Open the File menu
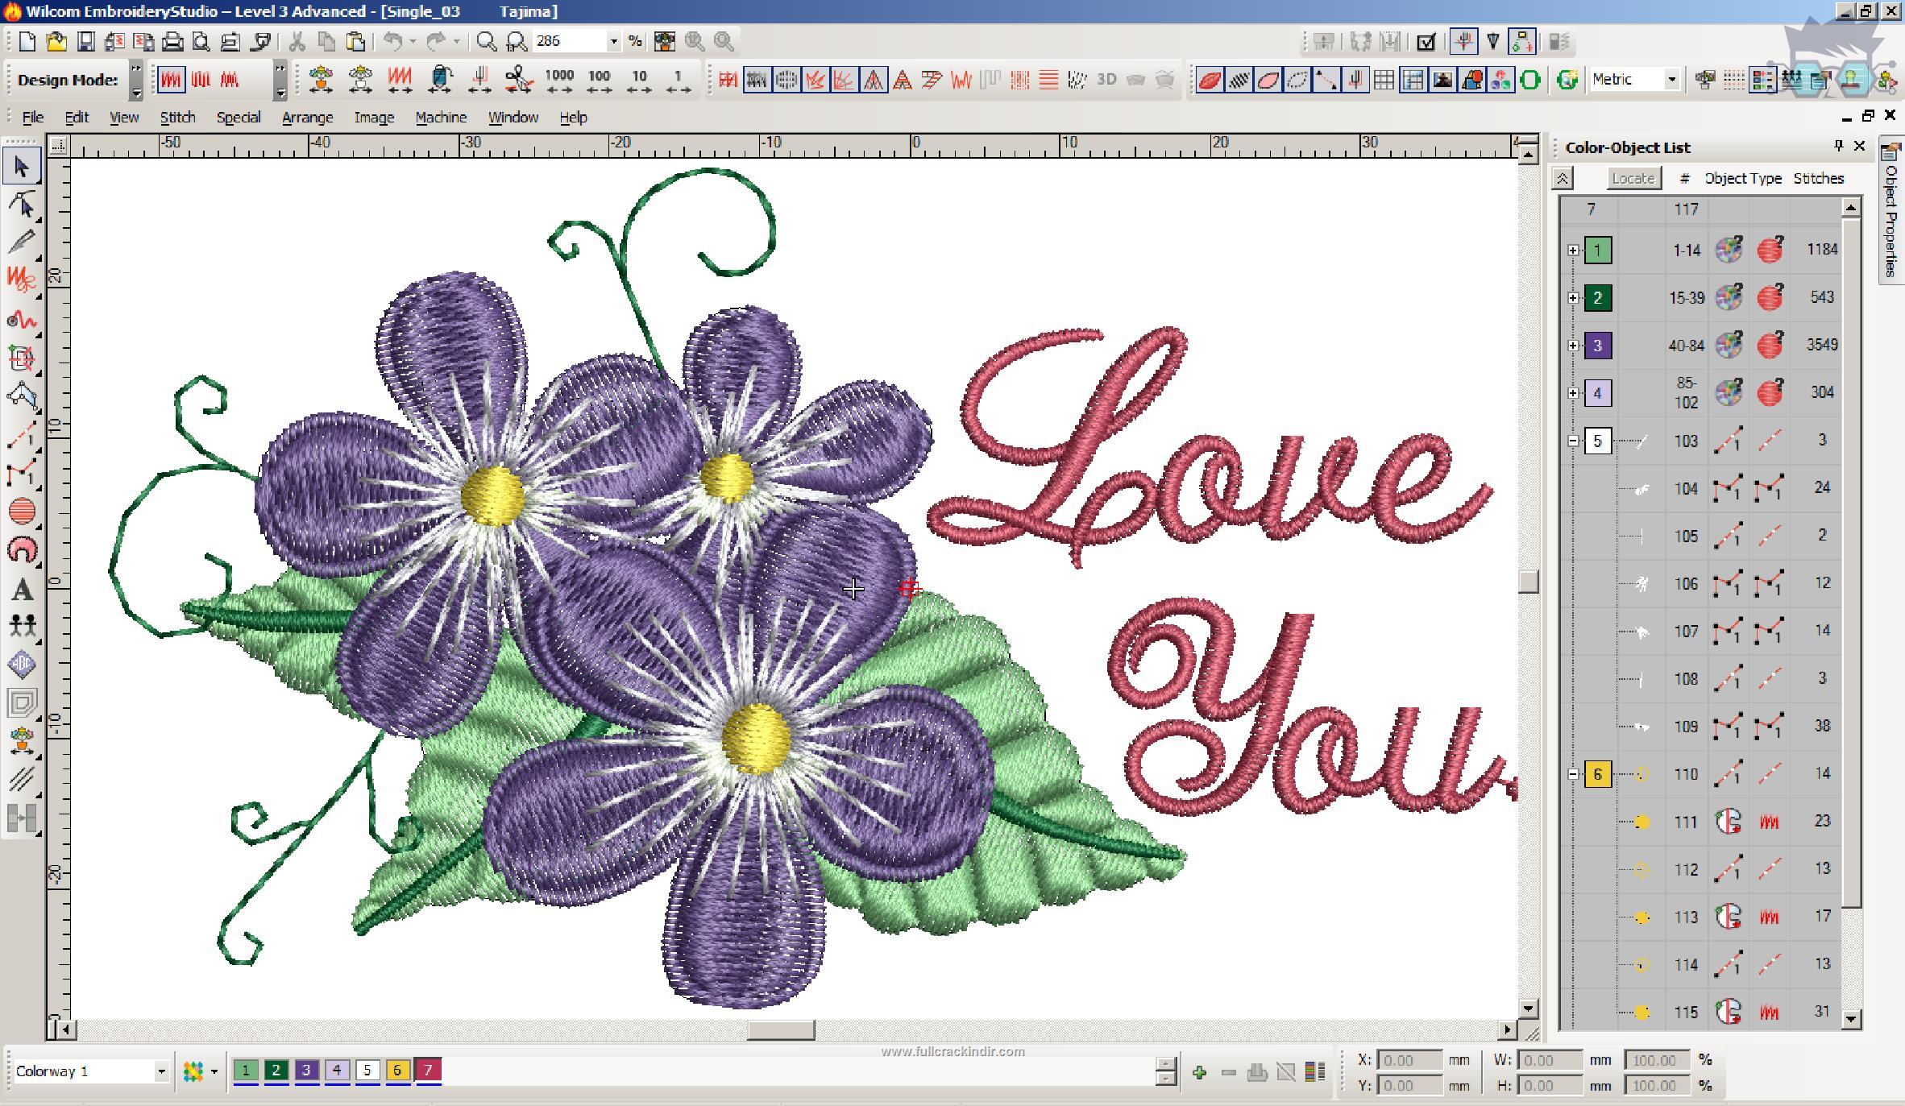 click(x=33, y=118)
